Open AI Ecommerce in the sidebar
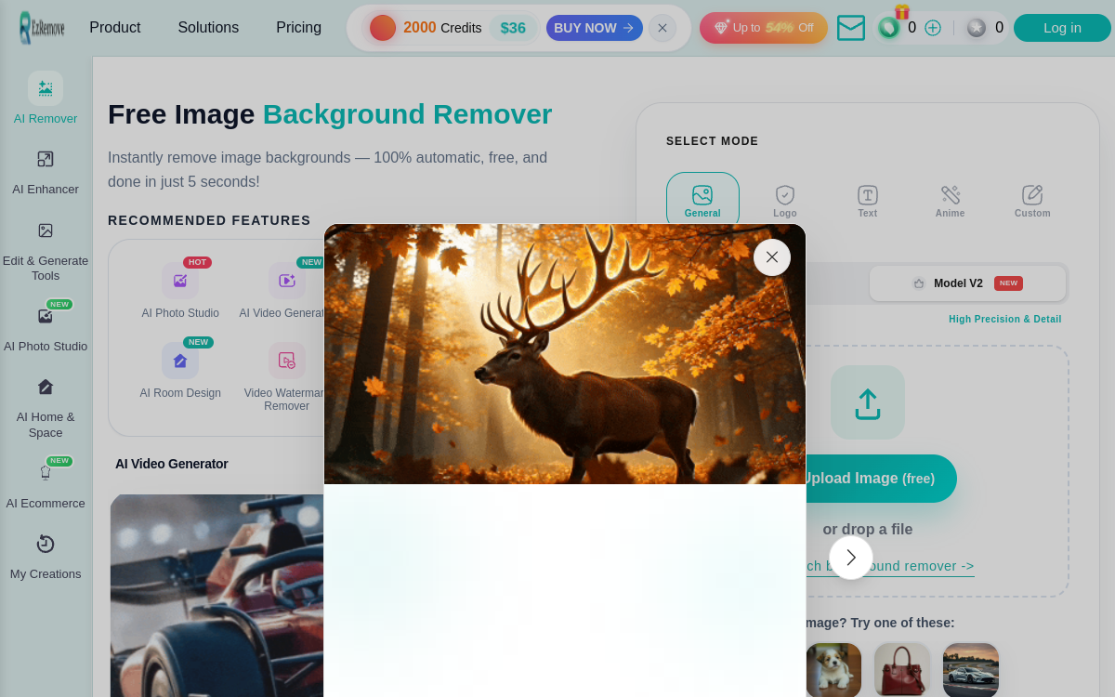Screen dimensions: 1115x697 click(x=46, y=484)
